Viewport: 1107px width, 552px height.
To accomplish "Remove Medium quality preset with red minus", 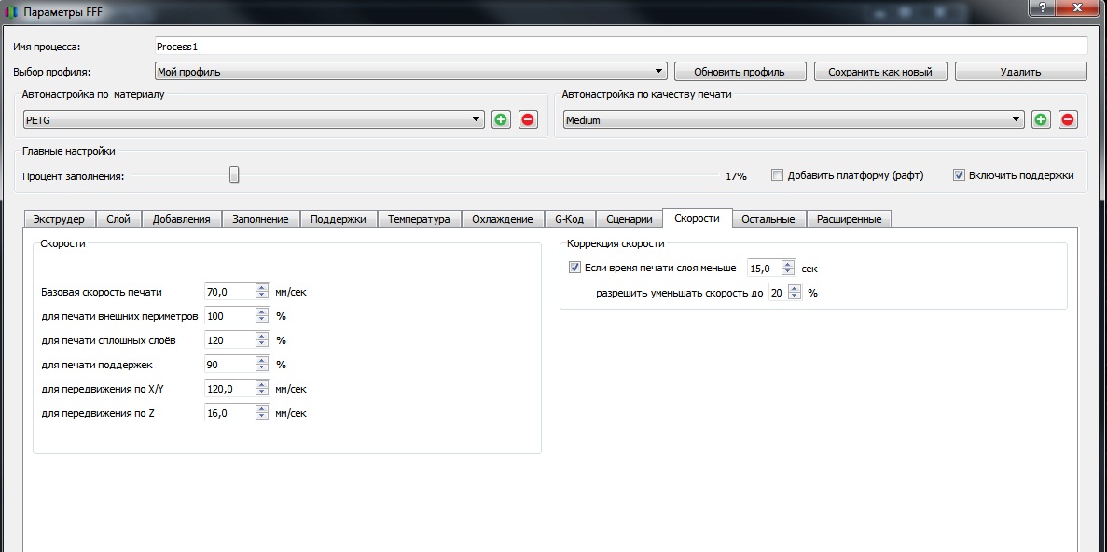I will click(x=1068, y=119).
